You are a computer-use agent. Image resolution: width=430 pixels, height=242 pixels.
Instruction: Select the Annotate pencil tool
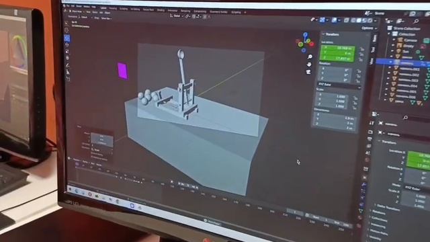(68, 65)
